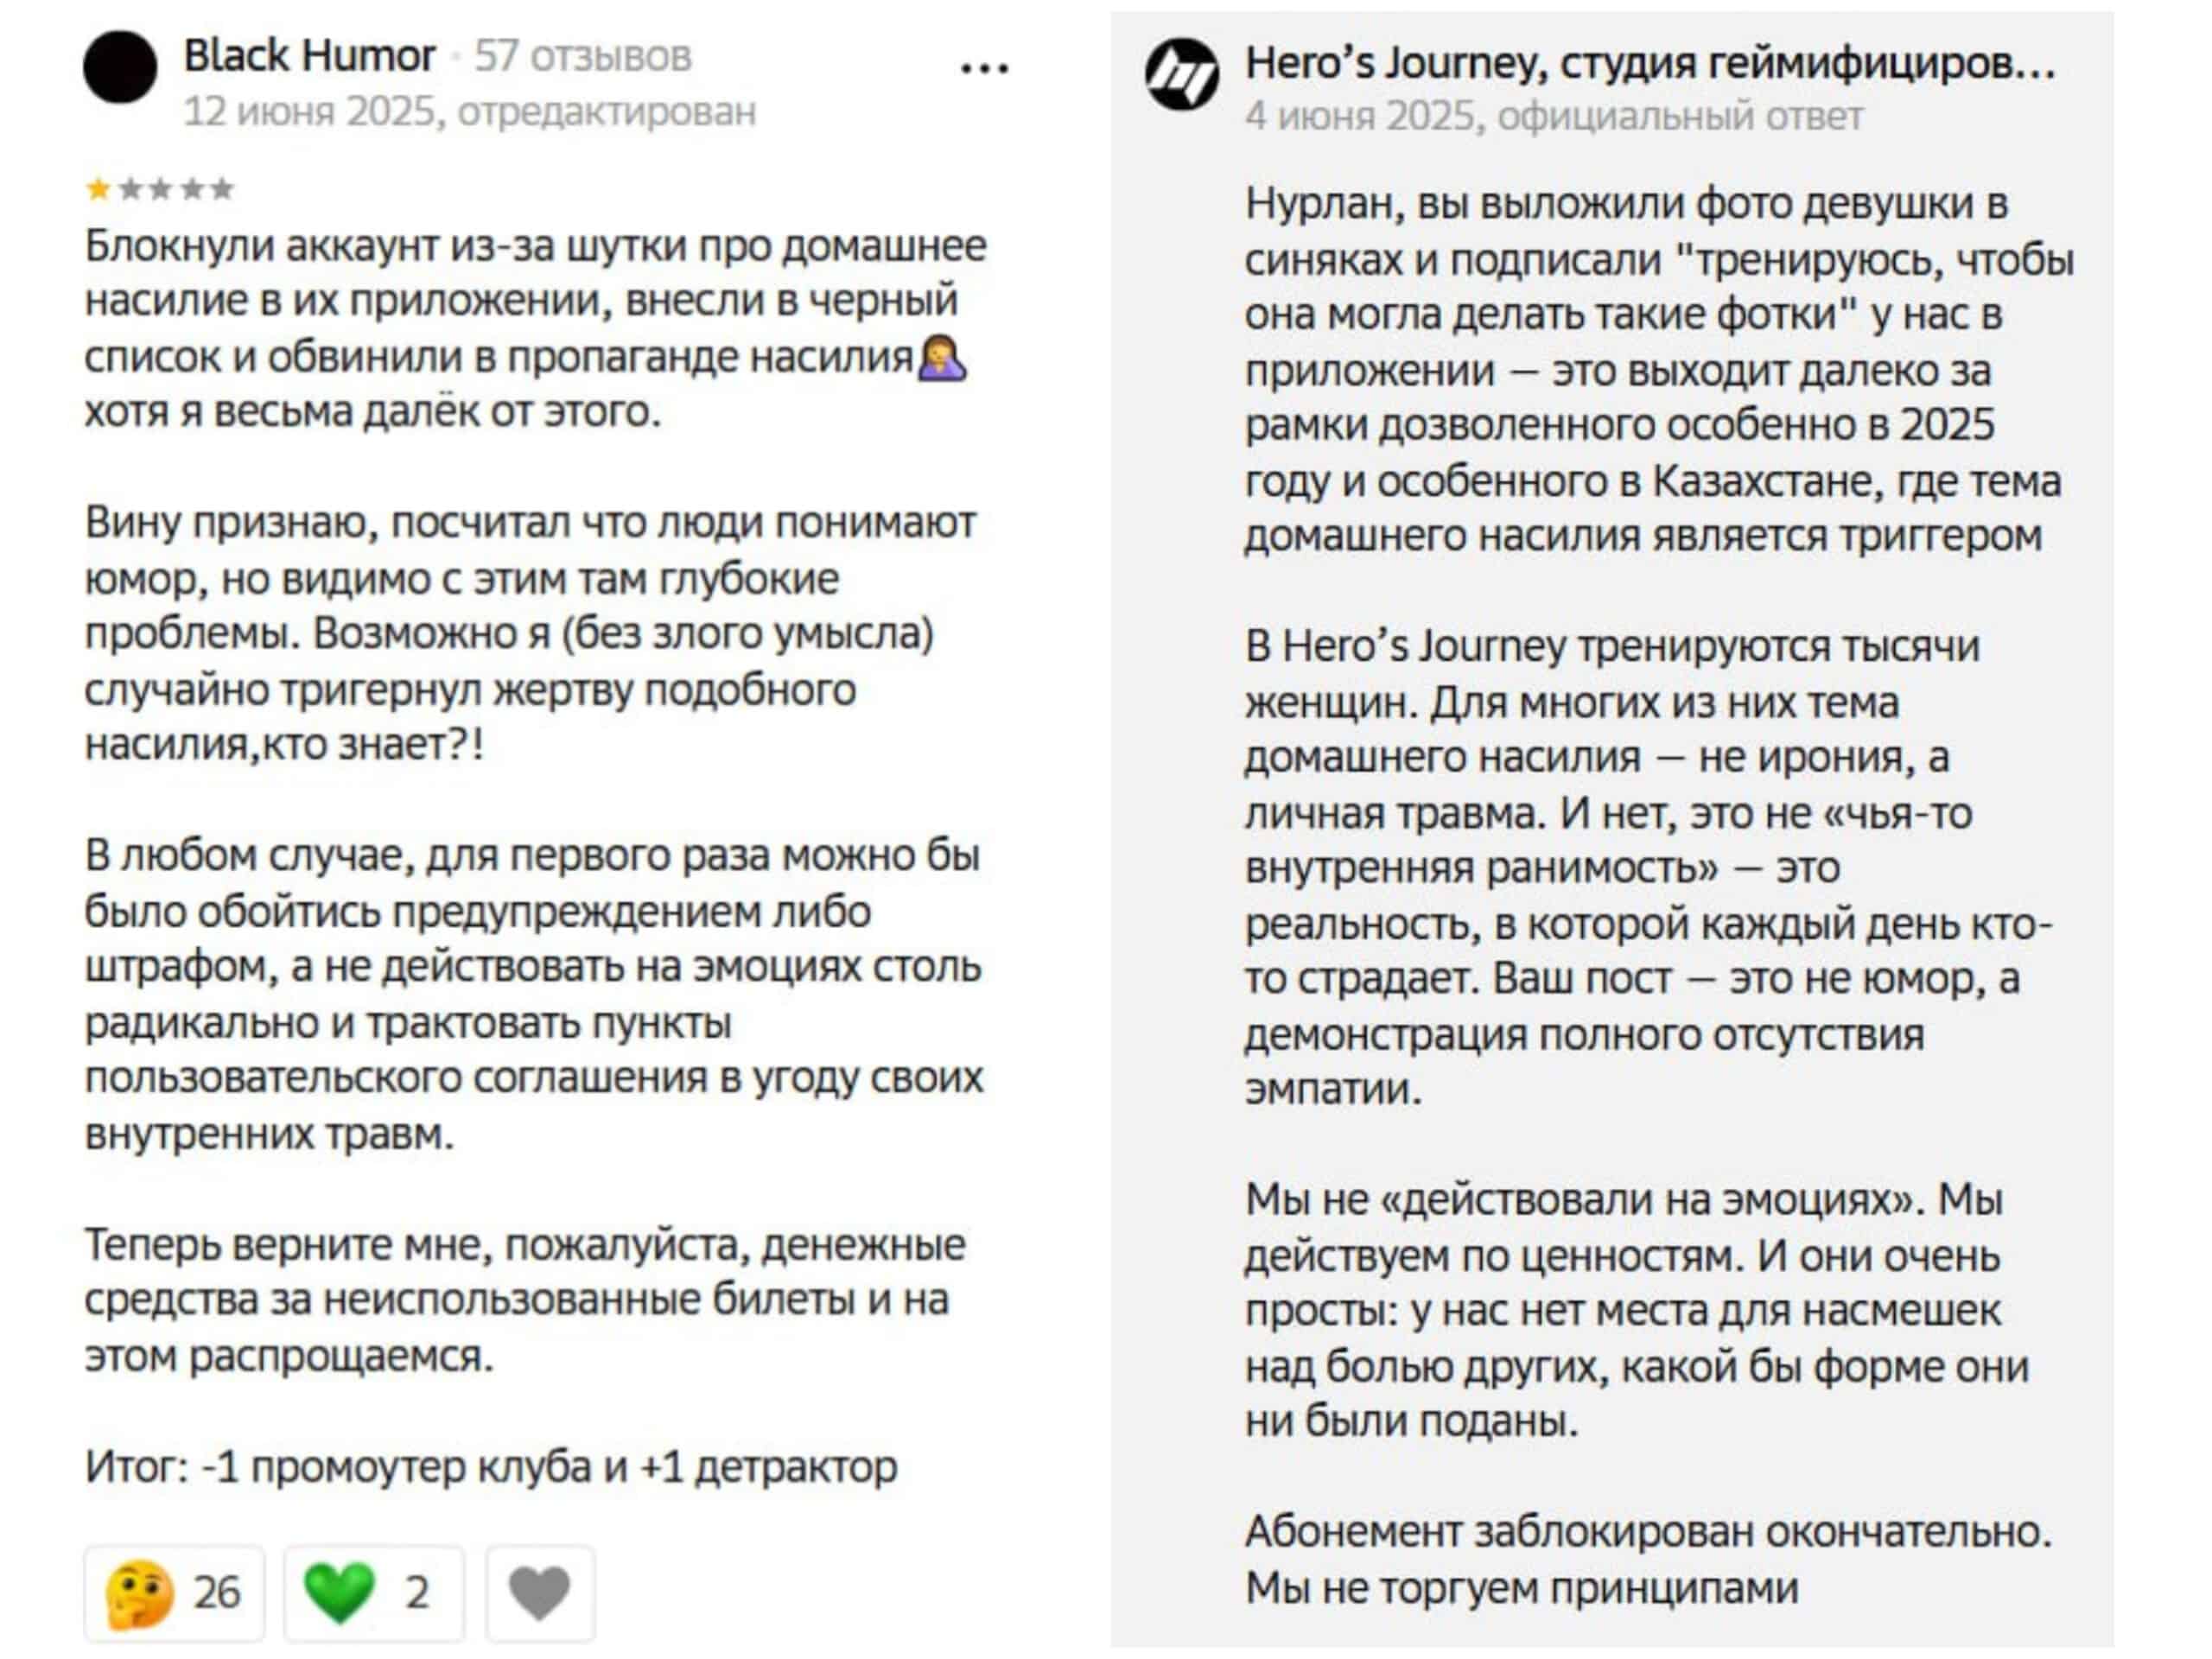This screenshot has width=2212, height=1659.
Task: Click the 'Абонемент заблокирован окончательно' reply paragraph
Action: pyautogui.click(x=1648, y=1559)
